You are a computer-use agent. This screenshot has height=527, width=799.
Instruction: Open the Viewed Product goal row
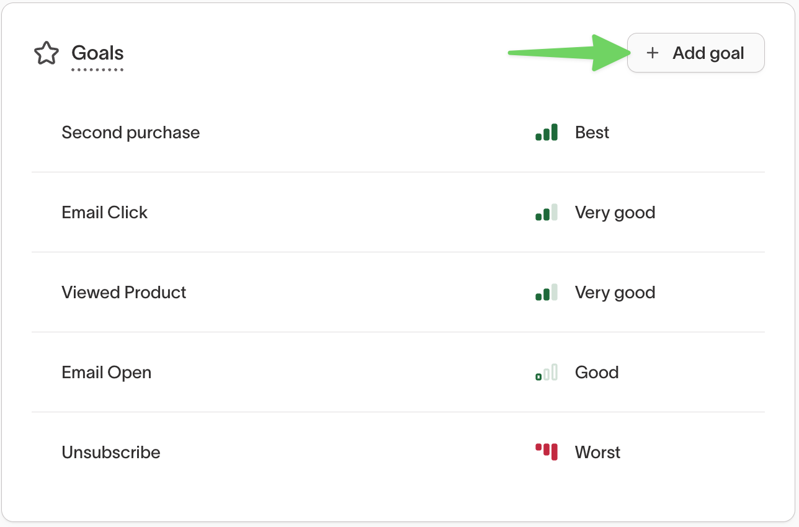click(123, 293)
